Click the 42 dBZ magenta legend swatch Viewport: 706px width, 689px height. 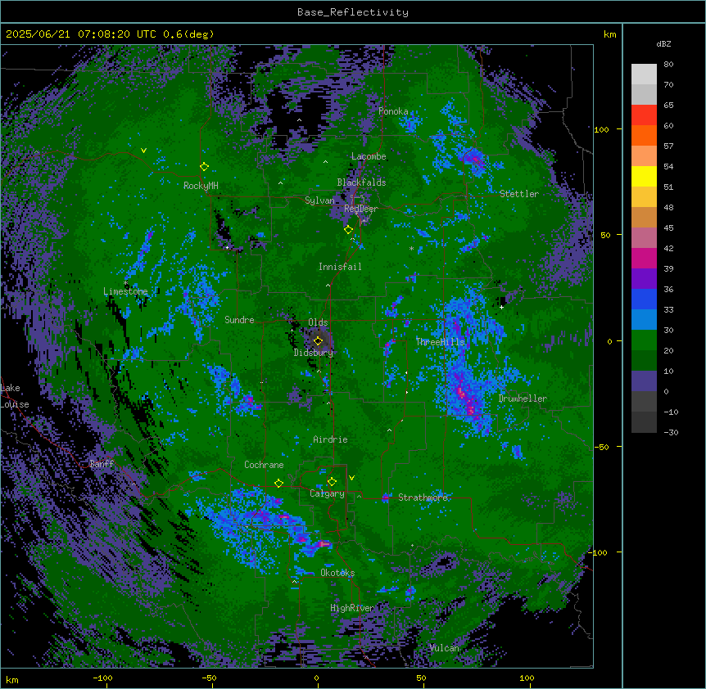click(x=644, y=259)
